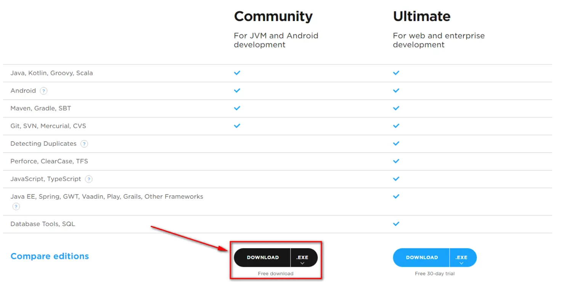The width and height of the screenshot is (572, 282).
Task: Select the 'Maven, Gradle, SBT' row label
Action: click(40, 108)
